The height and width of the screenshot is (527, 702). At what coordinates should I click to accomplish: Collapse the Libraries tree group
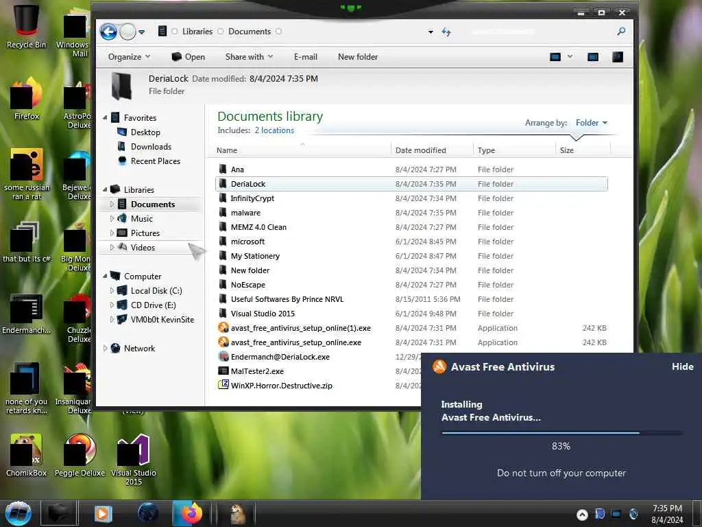[105, 190]
